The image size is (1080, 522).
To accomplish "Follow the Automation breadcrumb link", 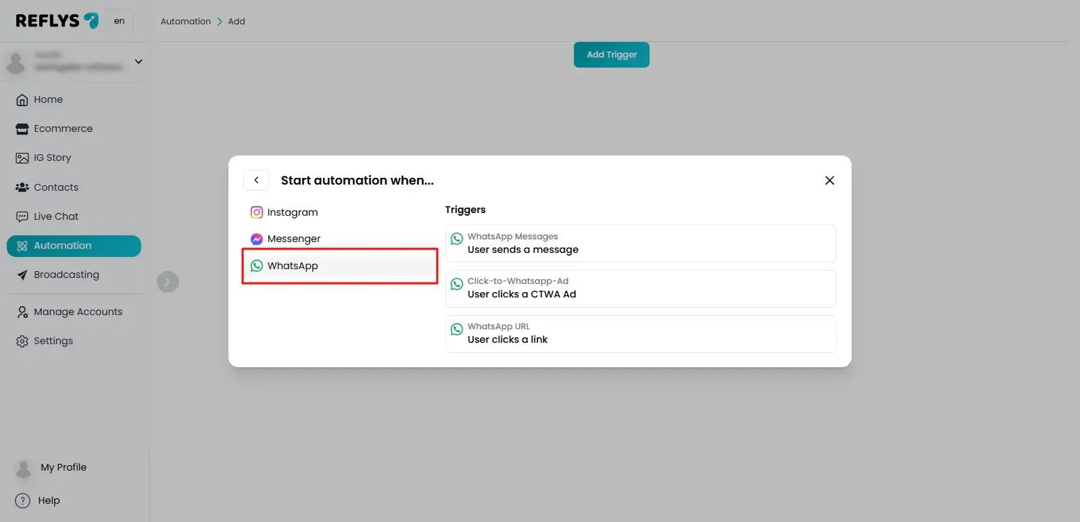I will [x=185, y=22].
